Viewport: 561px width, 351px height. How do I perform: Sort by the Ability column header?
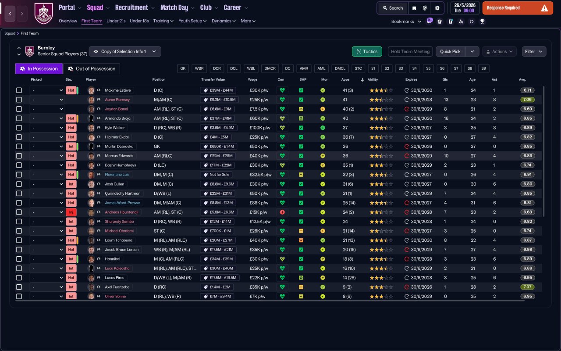click(x=373, y=79)
